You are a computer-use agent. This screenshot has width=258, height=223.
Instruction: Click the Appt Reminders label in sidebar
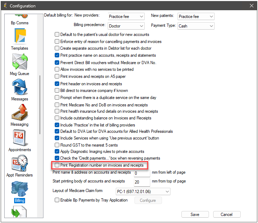[x=19, y=175]
